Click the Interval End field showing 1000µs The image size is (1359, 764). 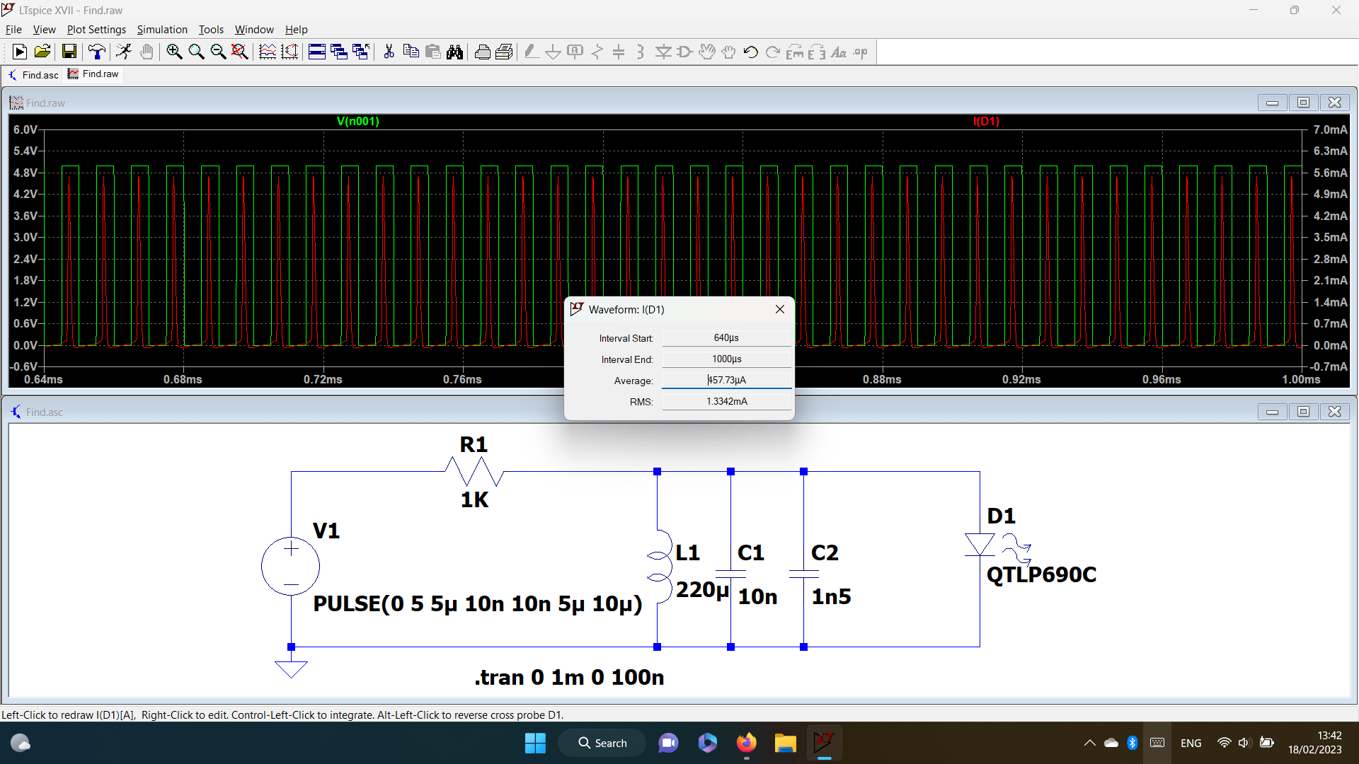(x=727, y=359)
